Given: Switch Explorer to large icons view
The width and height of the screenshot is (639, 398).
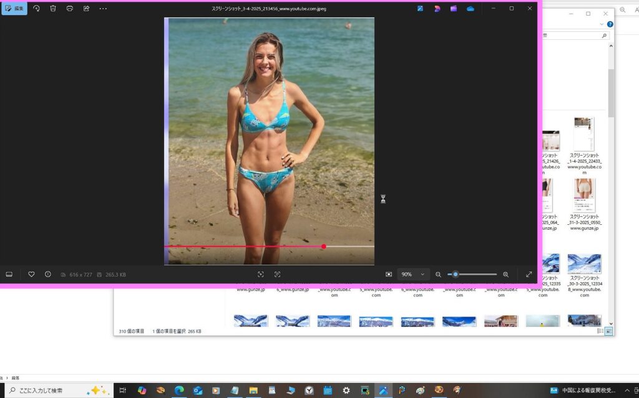Looking at the screenshot, I should click(x=608, y=331).
